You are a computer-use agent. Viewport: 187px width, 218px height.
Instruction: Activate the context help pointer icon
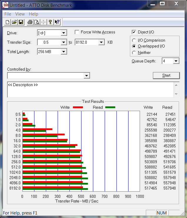tap(57, 22)
